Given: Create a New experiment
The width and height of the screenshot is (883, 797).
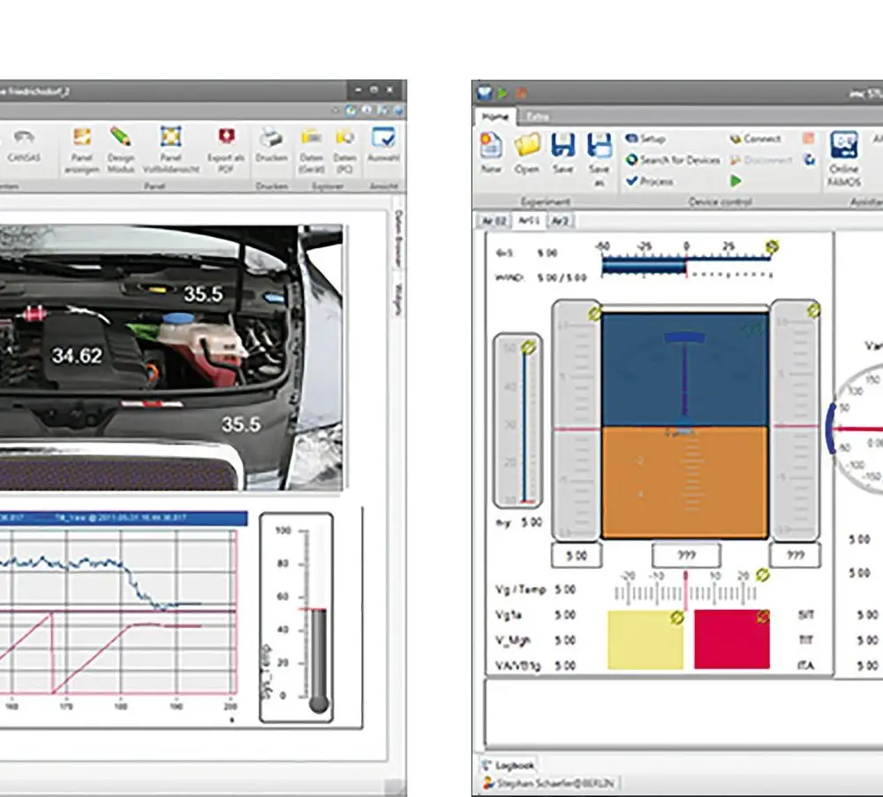Looking at the screenshot, I should click(x=491, y=146).
